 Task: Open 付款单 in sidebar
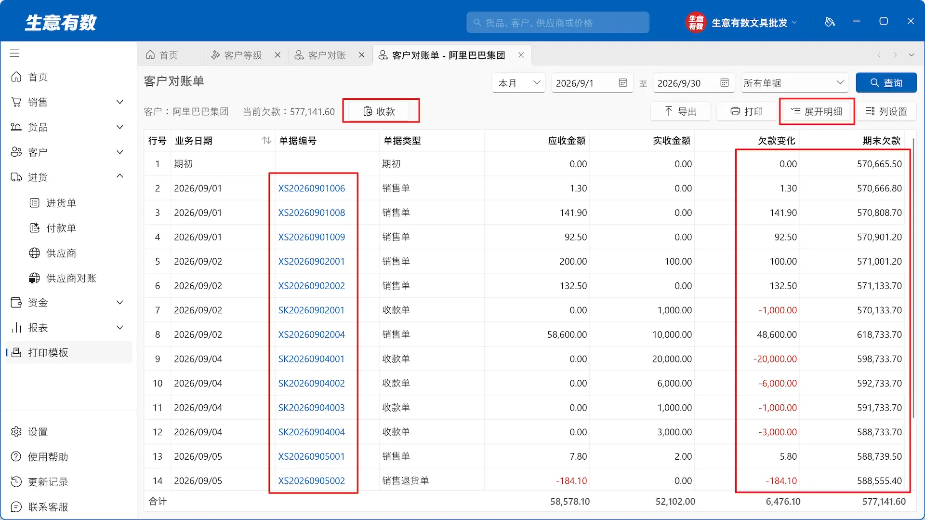click(x=68, y=228)
